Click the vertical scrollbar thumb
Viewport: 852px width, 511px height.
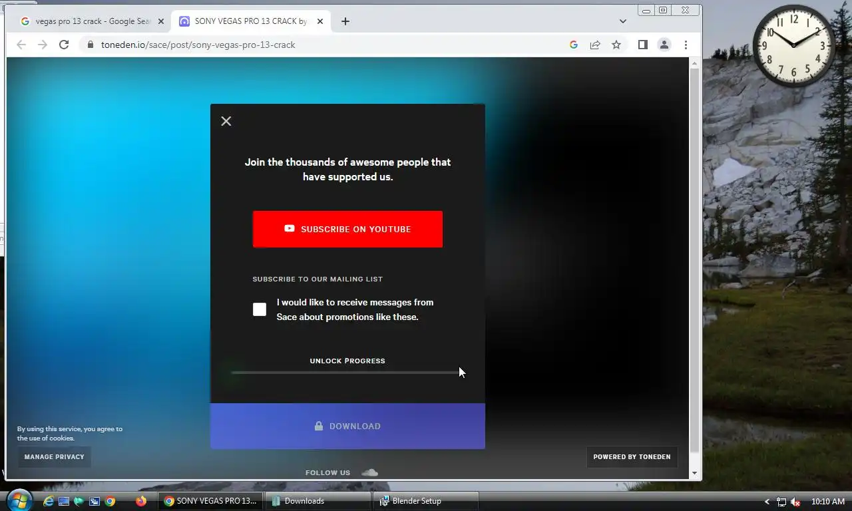coord(695,259)
